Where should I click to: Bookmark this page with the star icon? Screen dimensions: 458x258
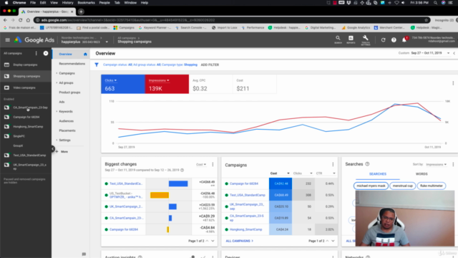pos(427,20)
